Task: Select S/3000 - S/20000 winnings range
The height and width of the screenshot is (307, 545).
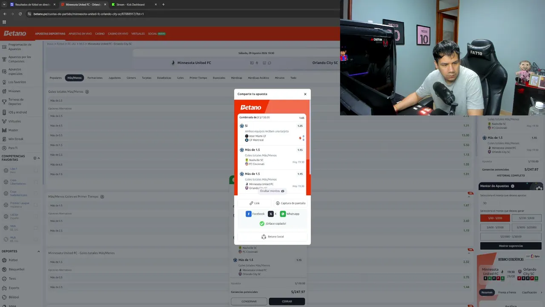Action: (527, 227)
